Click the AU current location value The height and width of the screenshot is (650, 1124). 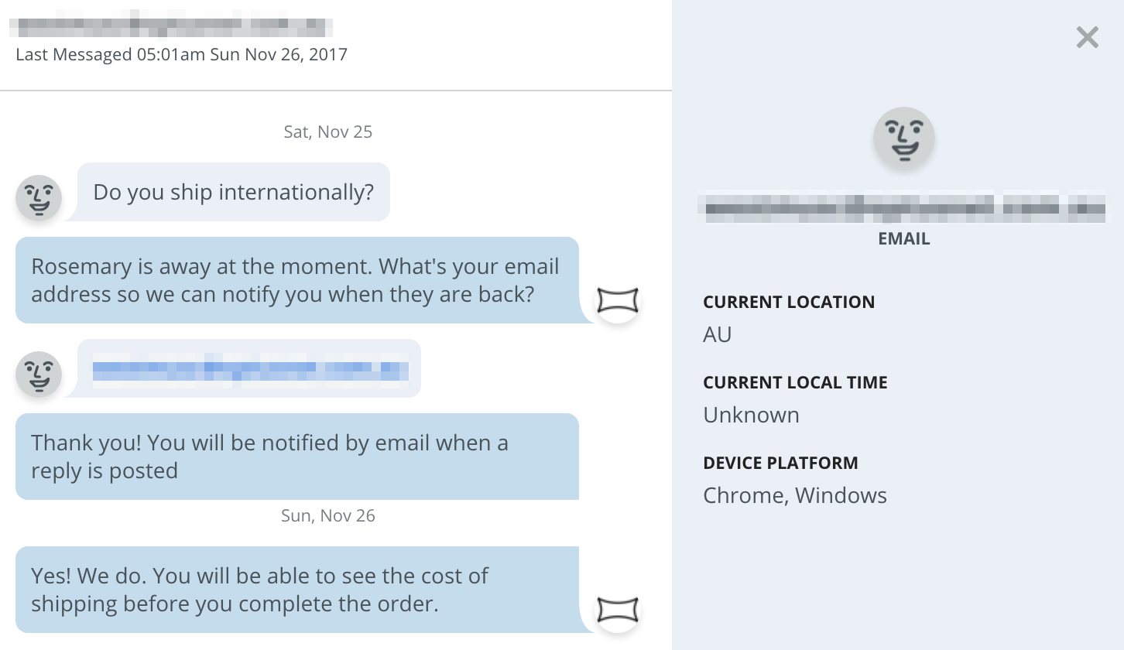(718, 334)
